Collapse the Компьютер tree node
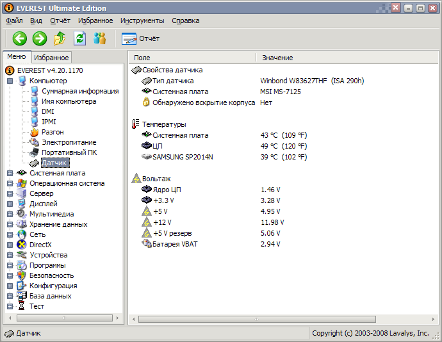Image resolution: width=442 pixels, height=342 pixels. click(10, 81)
